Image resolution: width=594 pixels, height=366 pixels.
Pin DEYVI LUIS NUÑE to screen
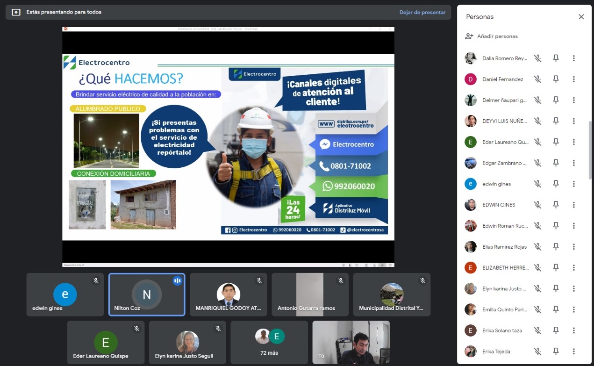tap(556, 121)
